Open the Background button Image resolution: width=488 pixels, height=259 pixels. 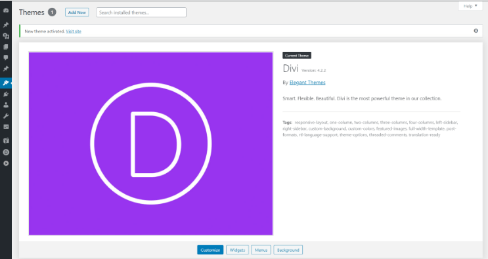[288, 250]
